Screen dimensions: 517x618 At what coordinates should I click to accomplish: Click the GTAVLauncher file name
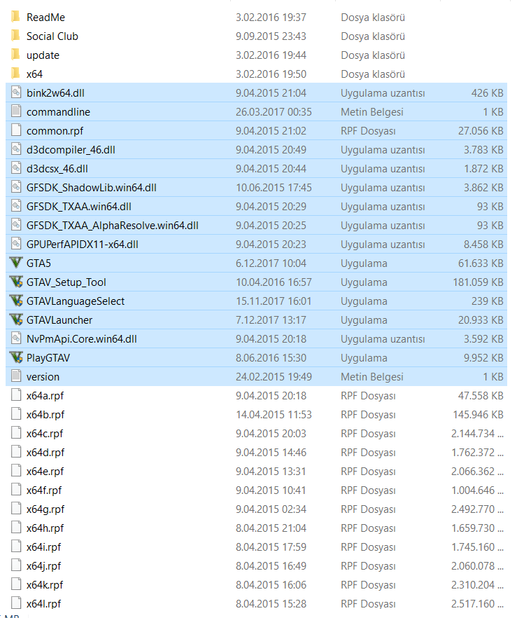click(x=59, y=320)
